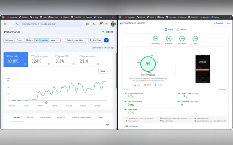Open the See calculator link
The image size is (233, 145).
click(x=160, y=81)
